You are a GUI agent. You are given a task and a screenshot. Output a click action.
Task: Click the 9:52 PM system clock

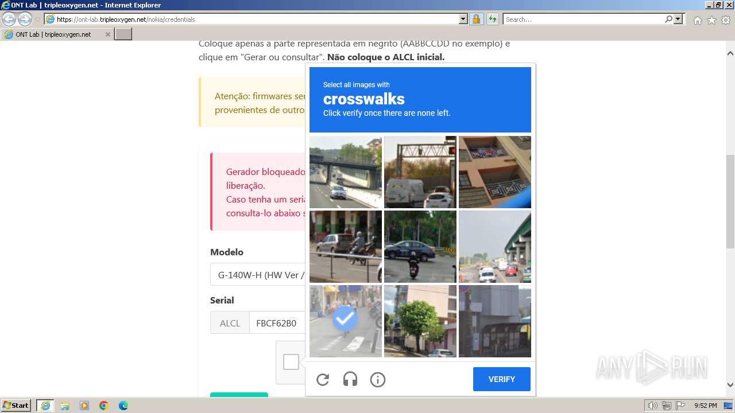pos(705,406)
